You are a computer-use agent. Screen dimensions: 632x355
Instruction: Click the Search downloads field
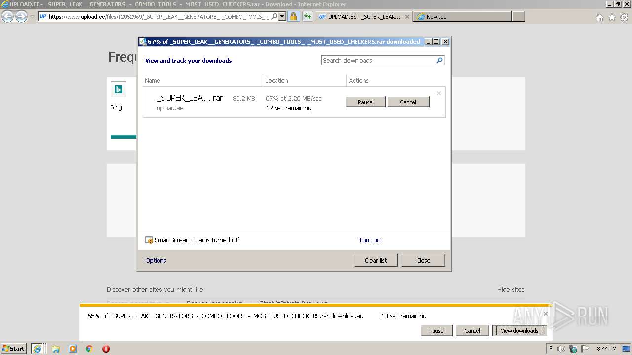tap(378, 60)
